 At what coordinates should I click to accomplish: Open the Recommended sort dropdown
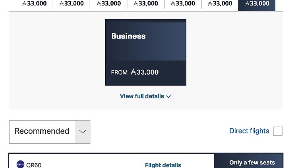(x=50, y=132)
